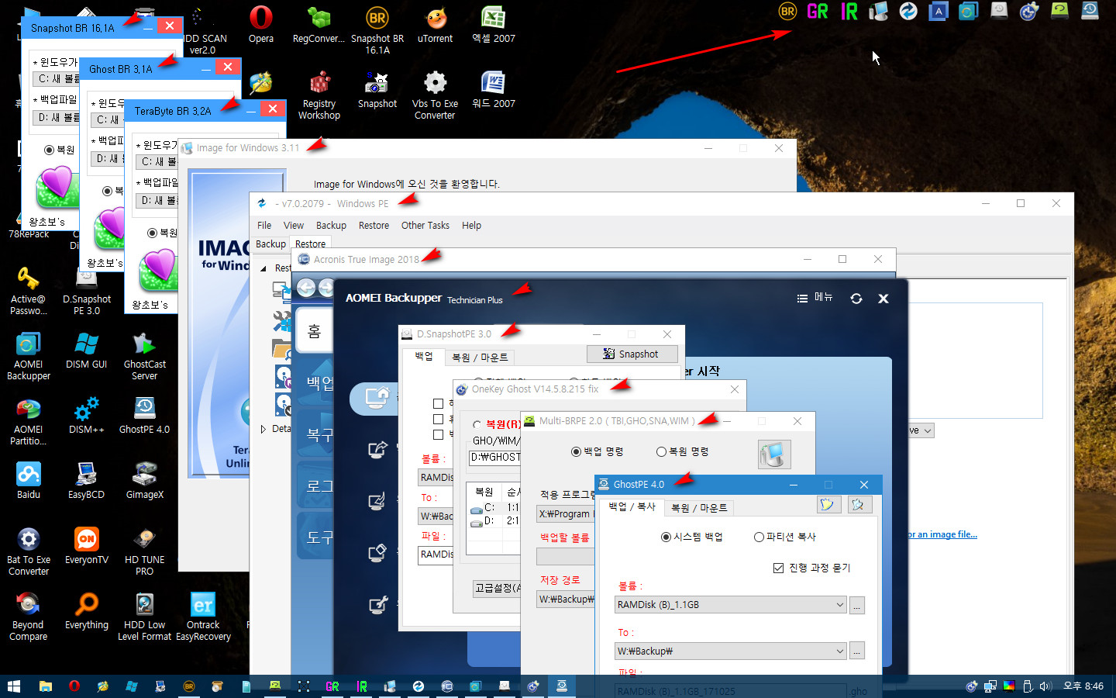Launch DISM++ desktop shortcut
This screenshot has height=698, width=1116.
click(x=86, y=415)
